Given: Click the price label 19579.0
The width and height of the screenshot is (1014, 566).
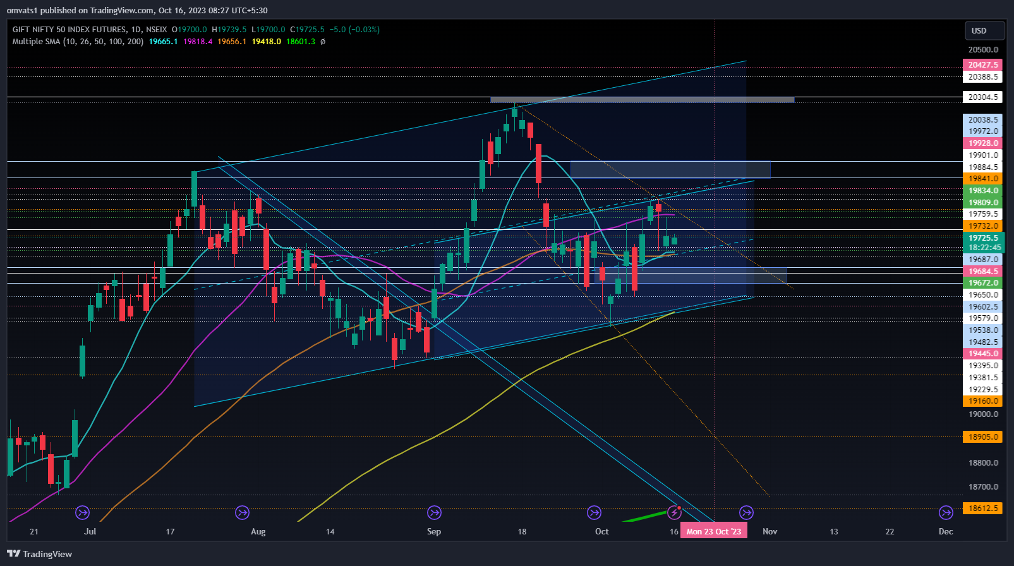Looking at the screenshot, I should (x=984, y=318).
